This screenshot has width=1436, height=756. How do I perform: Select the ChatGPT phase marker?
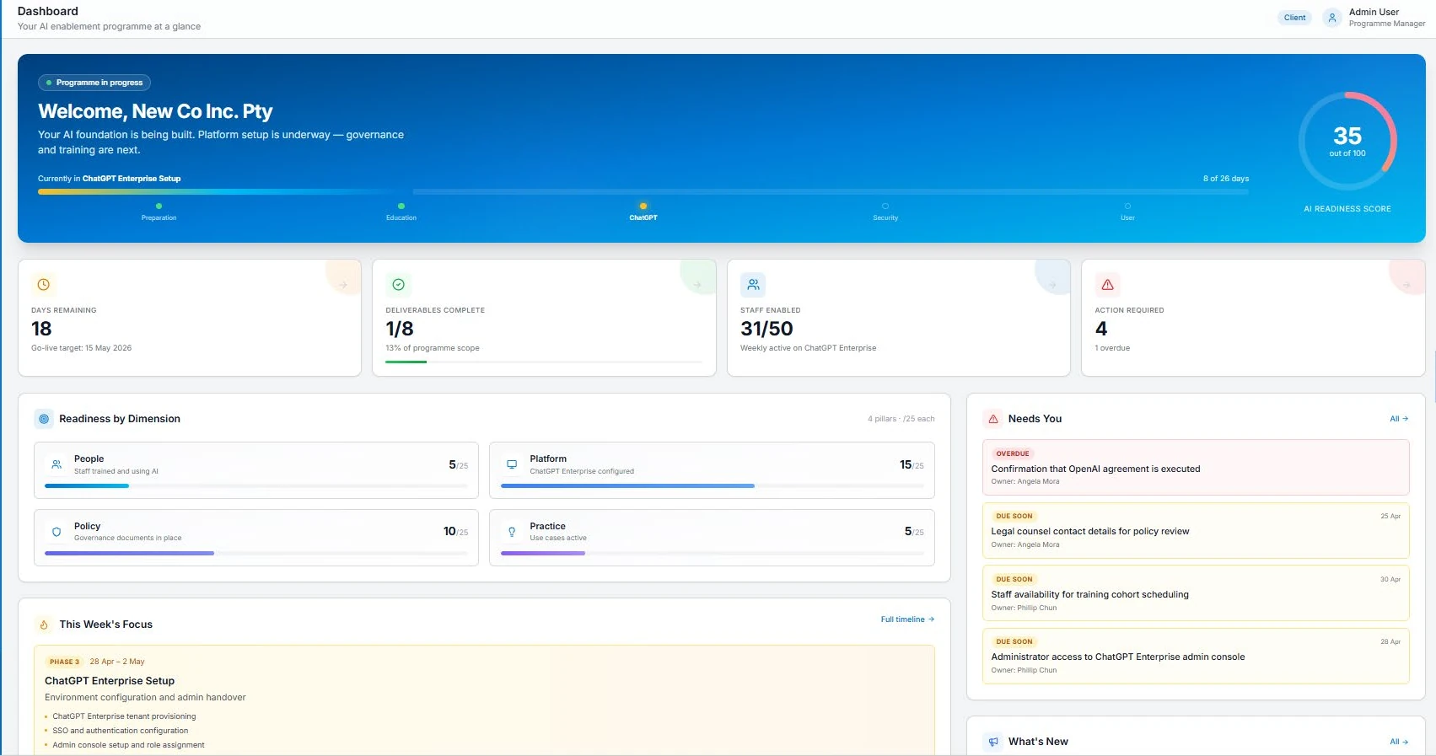643,212
